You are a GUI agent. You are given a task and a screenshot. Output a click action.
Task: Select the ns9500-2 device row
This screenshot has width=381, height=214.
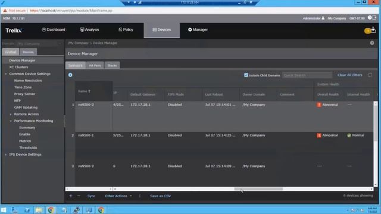coord(224,166)
